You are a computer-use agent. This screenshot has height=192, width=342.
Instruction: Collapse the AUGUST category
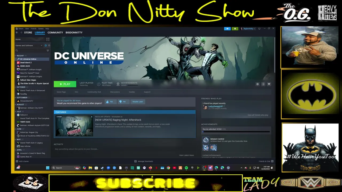(20, 105)
